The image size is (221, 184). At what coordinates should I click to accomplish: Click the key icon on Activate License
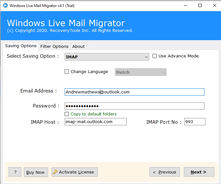pyautogui.click(x=55, y=172)
